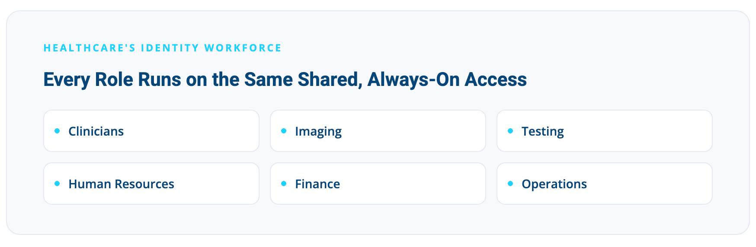Click the Human Resources text label
Image resolution: width=756 pixels, height=247 pixels.
(x=122, y=184)
